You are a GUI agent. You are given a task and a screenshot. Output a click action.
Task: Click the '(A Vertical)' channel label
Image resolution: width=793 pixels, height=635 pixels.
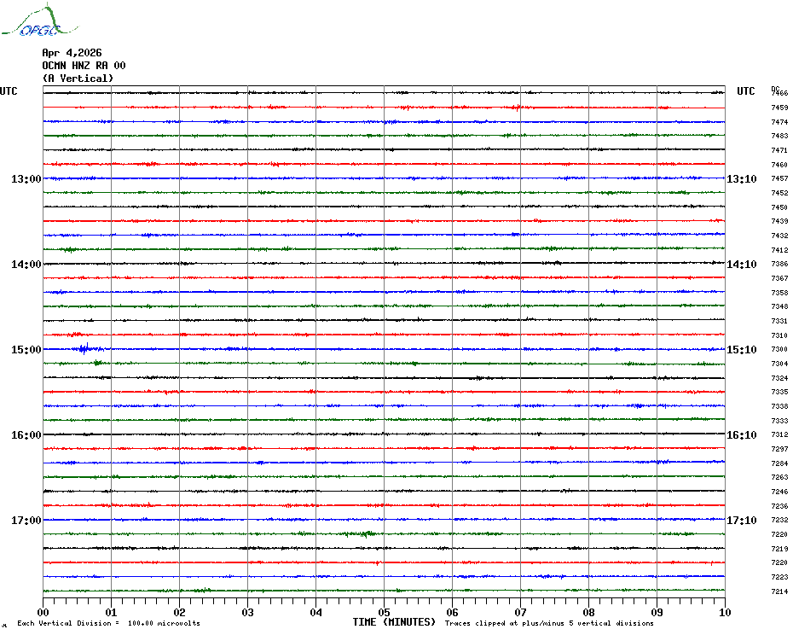(78, 78)
